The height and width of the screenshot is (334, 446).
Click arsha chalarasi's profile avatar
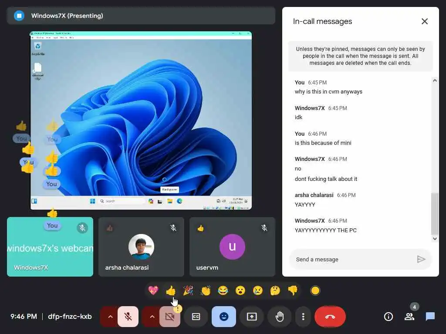[x=141, y=247]
